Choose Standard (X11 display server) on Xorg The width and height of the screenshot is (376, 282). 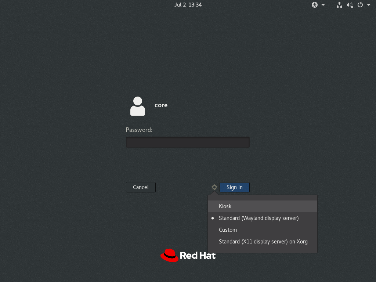263,242
